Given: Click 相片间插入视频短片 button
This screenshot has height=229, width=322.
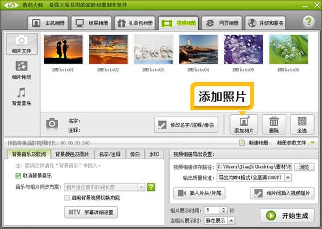Looking at the screenshot, I should 283,193.
